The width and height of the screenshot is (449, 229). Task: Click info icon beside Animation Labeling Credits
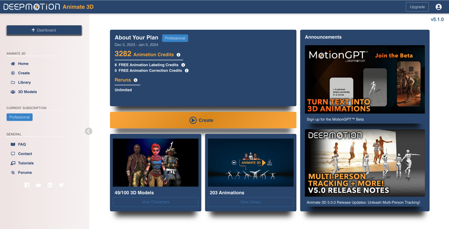183,65
